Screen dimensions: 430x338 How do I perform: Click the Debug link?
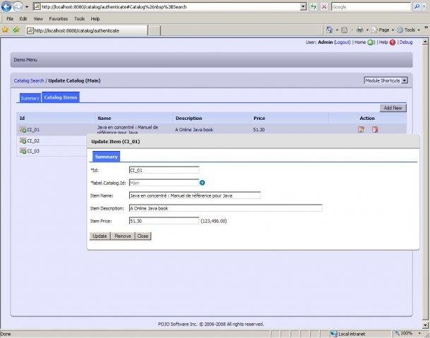coord(406,42)
